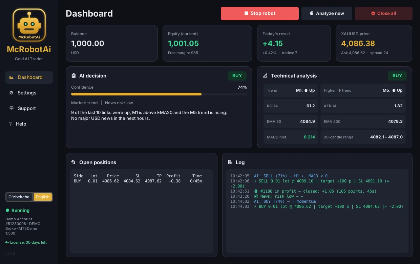Click the EMA 50 value 4084.9
The width and height of the screenshot is (420, 264).
pyautogui.click(x=308, y=122)
